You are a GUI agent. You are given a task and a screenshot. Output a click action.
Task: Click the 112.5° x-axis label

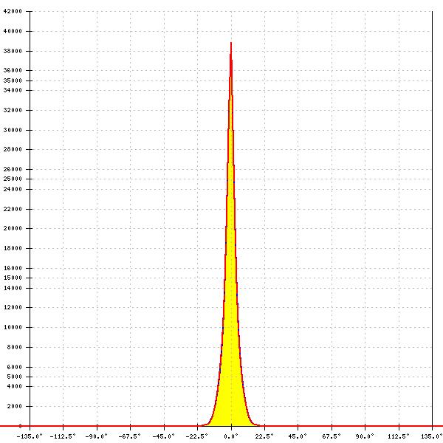tap(399, 436)
